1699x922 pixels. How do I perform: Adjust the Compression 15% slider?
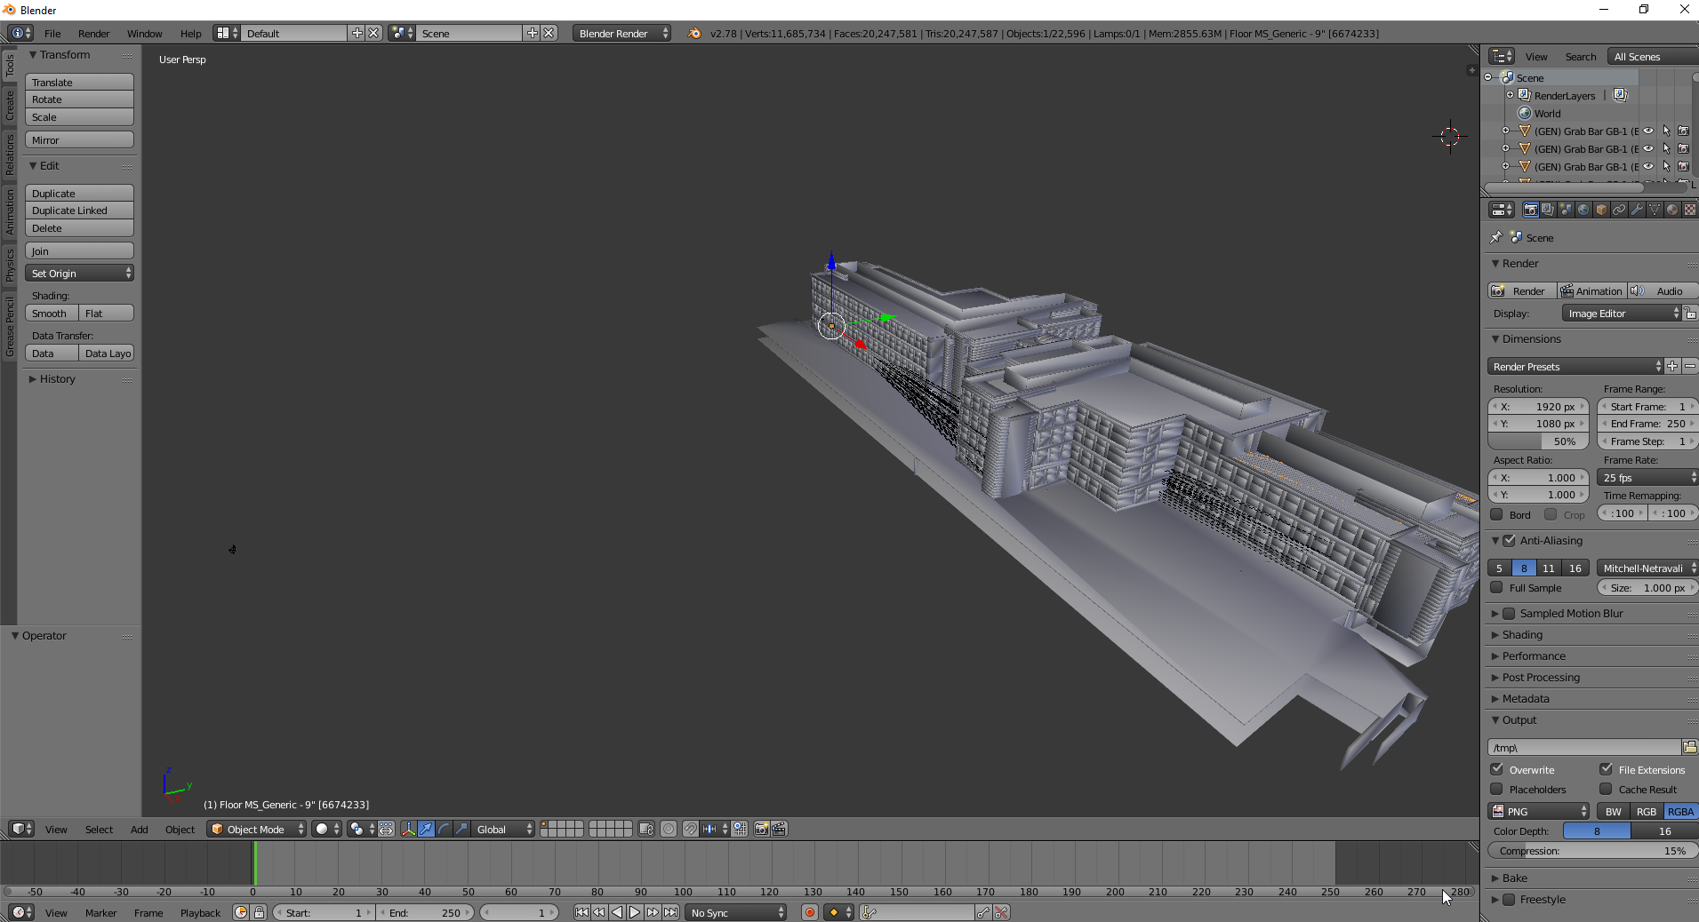[x=1591, y=850]
